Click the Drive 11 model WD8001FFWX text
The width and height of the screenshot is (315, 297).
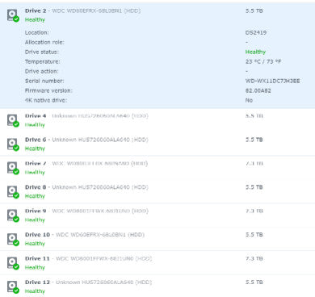[x=103, y=258]
